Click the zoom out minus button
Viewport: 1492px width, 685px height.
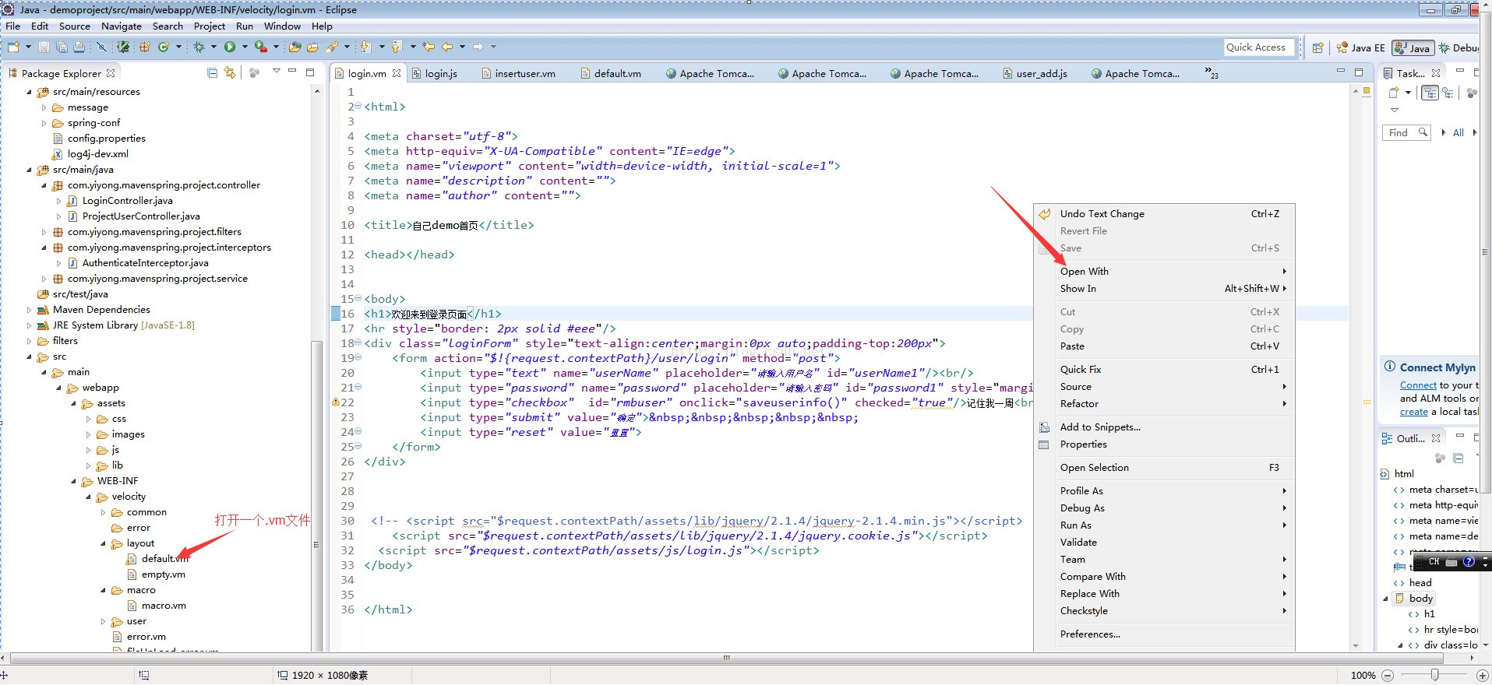[x=1388, y=675]
